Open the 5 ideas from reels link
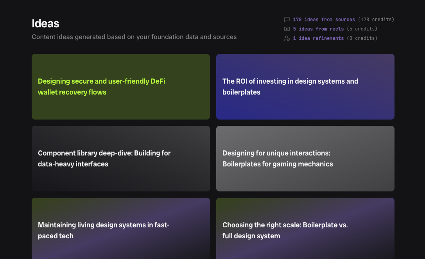 [x=318, y=29]
